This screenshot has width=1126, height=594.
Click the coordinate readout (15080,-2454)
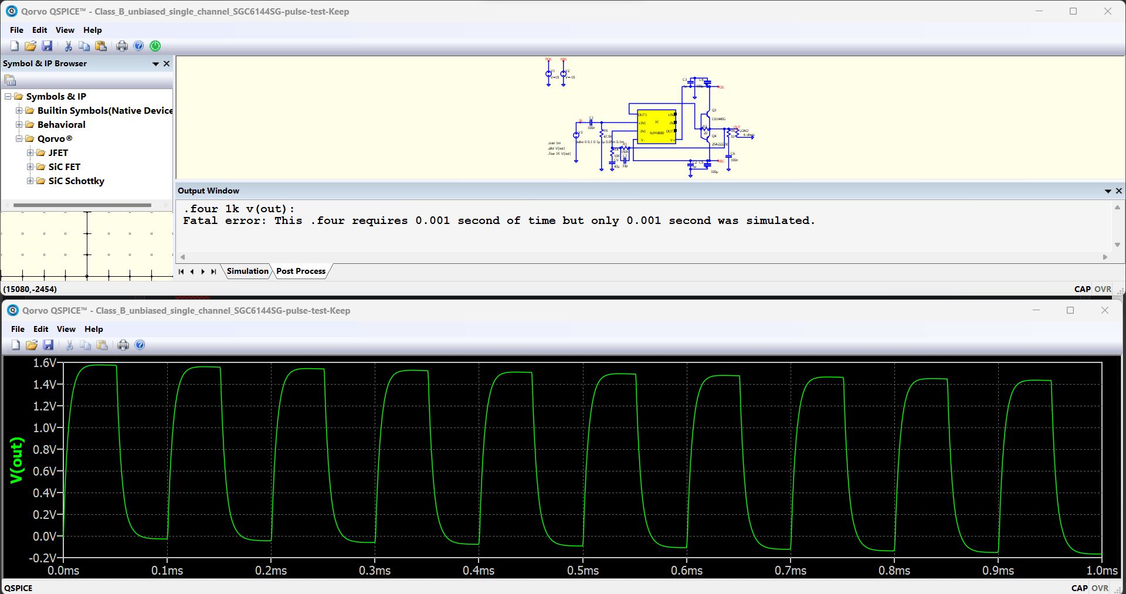(30, 289)
